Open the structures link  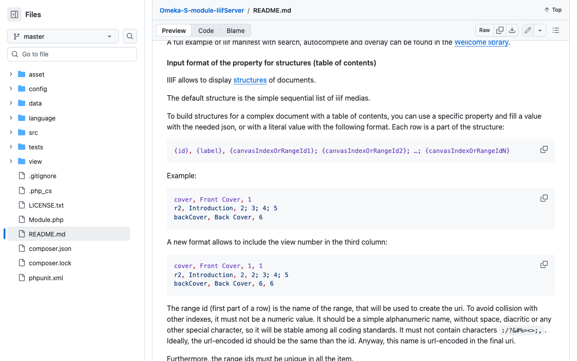(x=250, y=80)
